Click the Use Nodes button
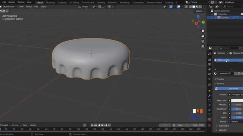243x136 pixels. tap(229, 89)
